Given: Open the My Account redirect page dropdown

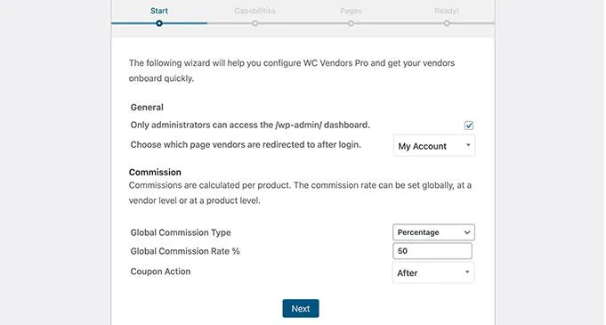Looking at the screenshot, I should point(434,146).
